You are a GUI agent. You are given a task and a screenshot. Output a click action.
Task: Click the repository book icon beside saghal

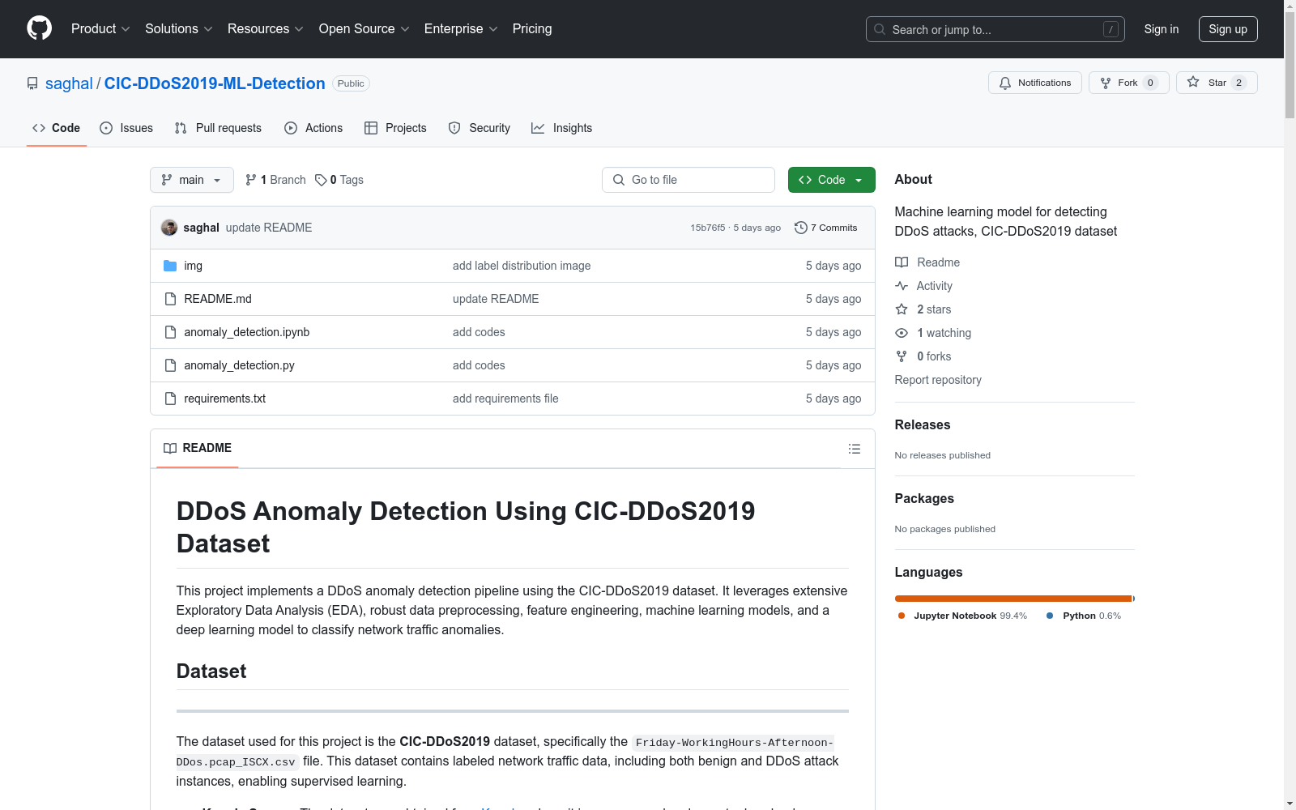[x=32, y=83]
